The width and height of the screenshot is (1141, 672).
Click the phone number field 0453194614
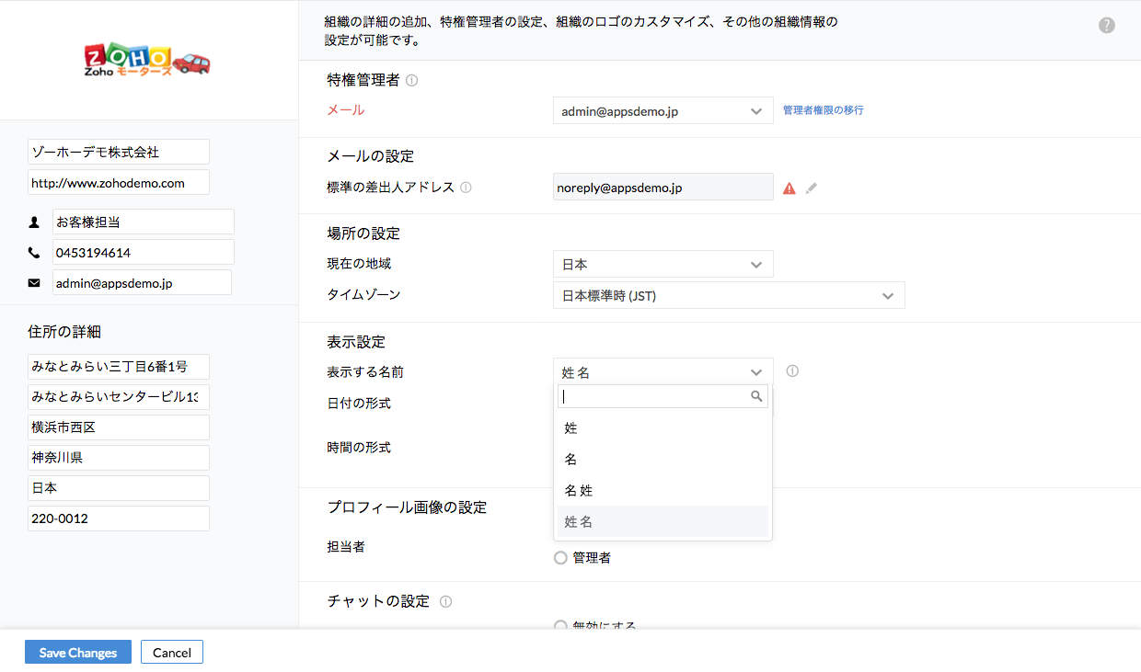pyautogui.click(x=143, y=253)
